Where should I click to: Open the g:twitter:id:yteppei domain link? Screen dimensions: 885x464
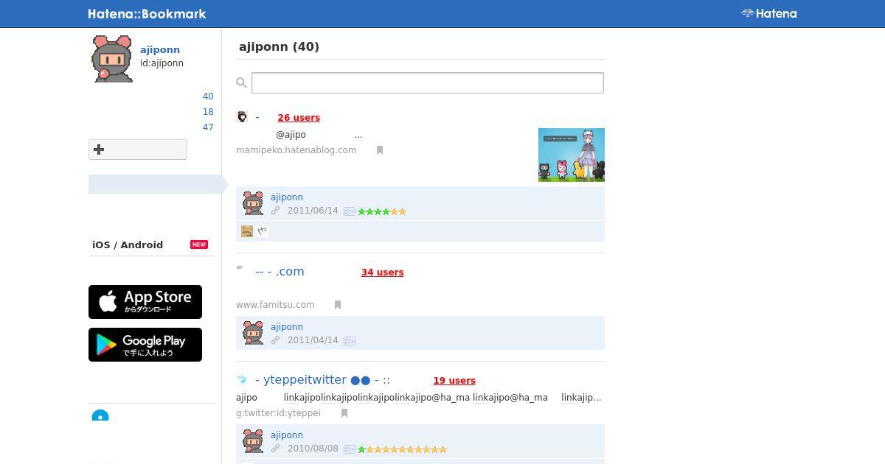[278, 414]
